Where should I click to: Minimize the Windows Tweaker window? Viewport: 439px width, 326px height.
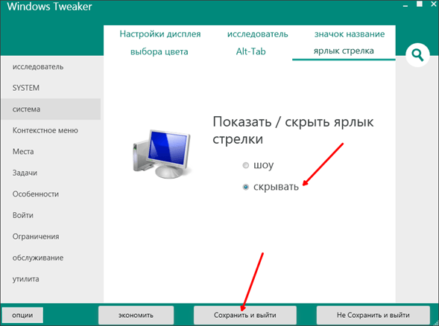405,6
